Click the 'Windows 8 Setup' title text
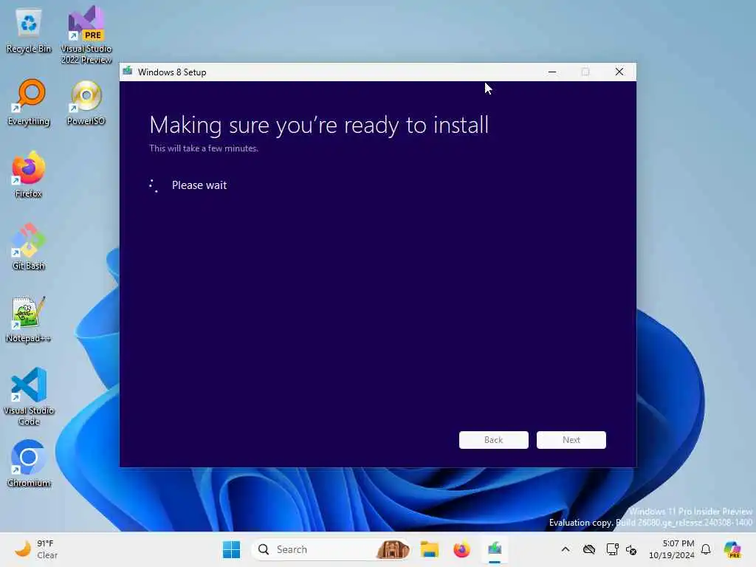This screenshot has height=567, width=756. pos(172,72)
